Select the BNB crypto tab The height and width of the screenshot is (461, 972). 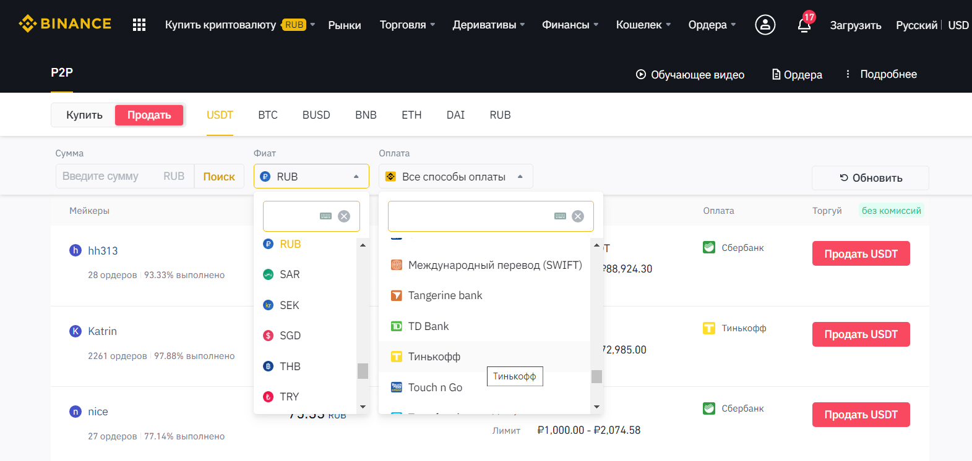(x=366, y=115)
